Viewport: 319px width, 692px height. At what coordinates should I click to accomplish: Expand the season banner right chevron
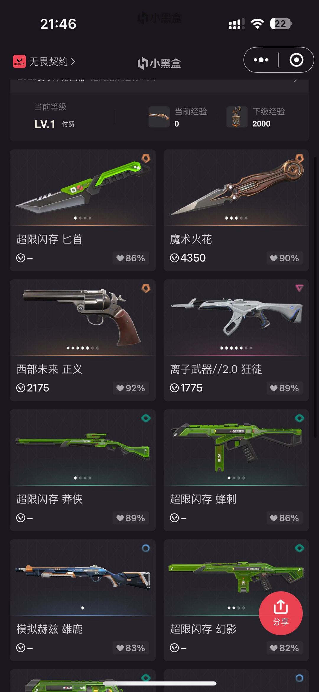tap(295, 80)
